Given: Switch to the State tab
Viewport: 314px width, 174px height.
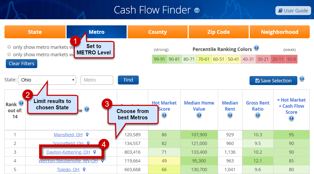Looking at the screenshot, I should click(x=35, y=32).
